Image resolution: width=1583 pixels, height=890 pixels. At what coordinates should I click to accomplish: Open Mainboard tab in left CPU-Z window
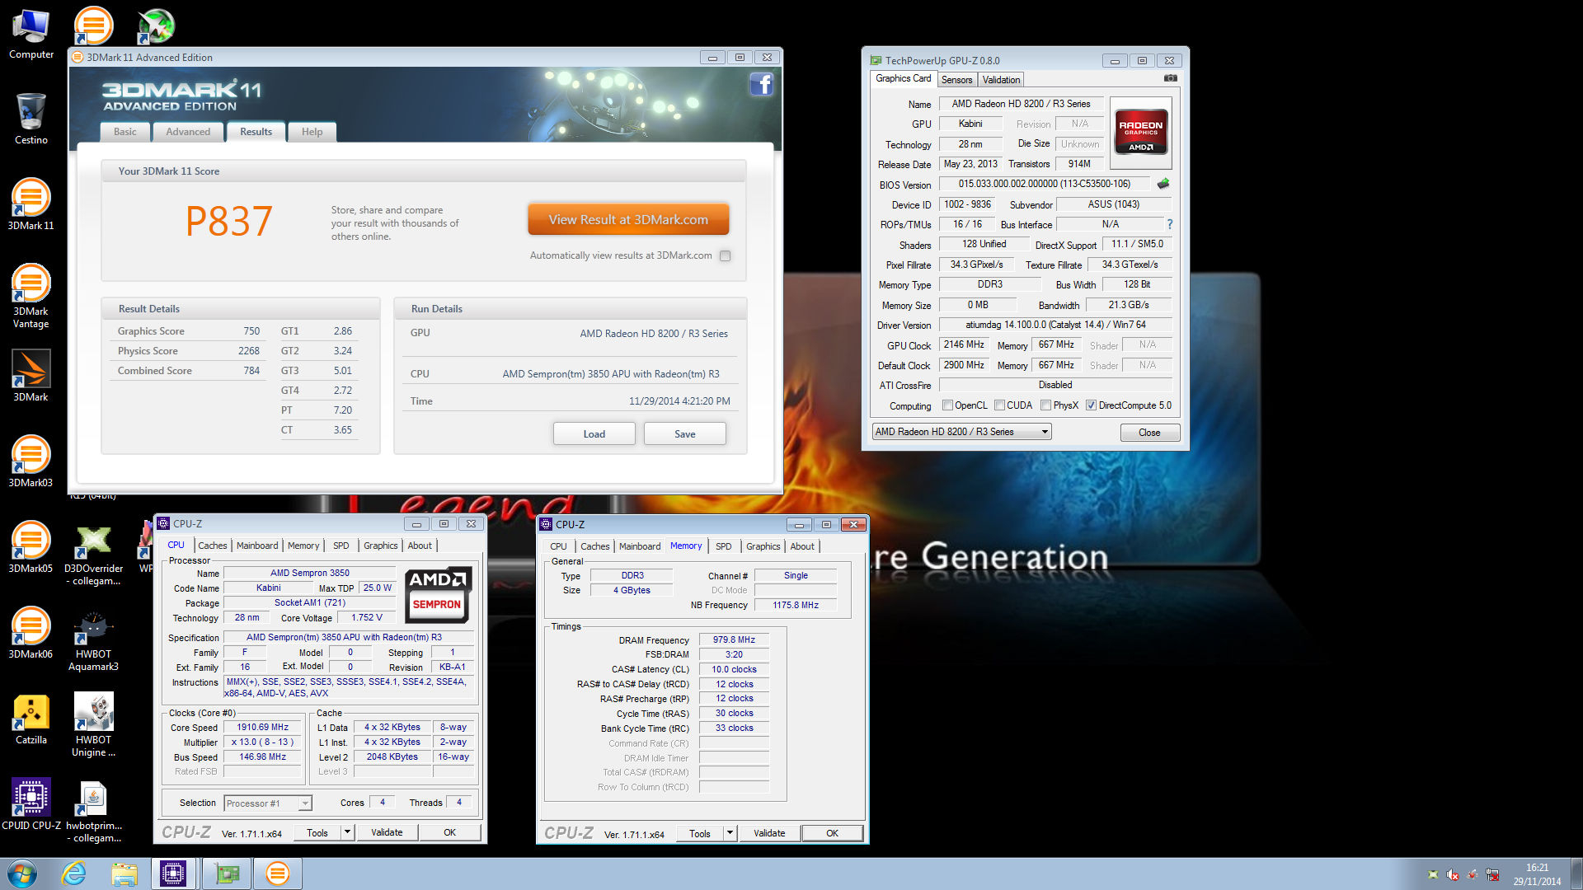(x=257, y=546)
